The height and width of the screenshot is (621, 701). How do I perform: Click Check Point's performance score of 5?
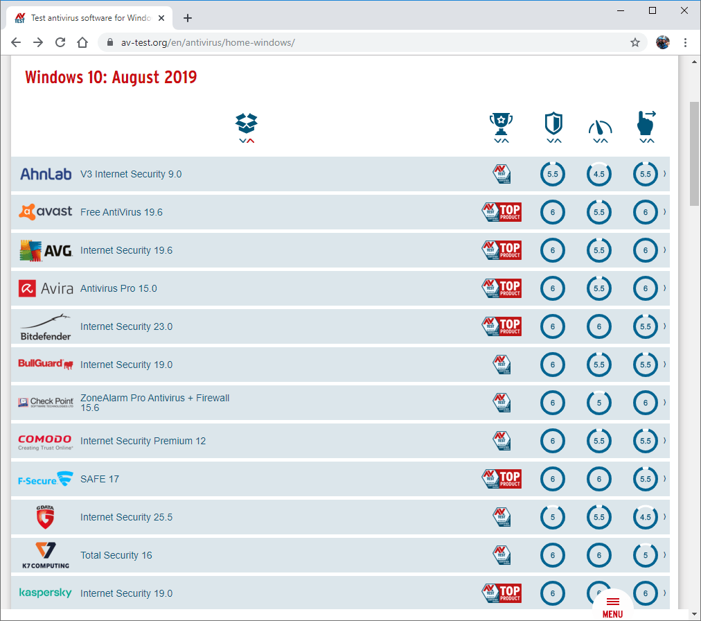[x=599, y=403]
